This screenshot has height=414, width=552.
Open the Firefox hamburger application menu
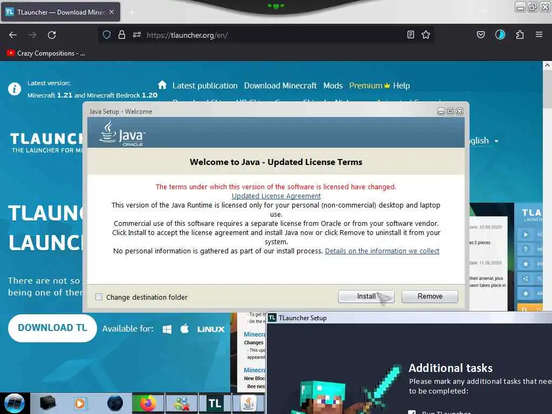tap(539, 35)
